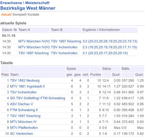Open the 3:1 Kösching versus Inchenhofen result
Image resolution: width=145 pixels, height=137 pixels.
(x=105, y=53)
